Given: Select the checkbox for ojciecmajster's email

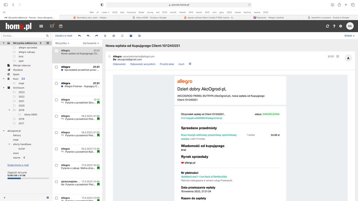Looking at the screenshot, I should tap(56, 182).
